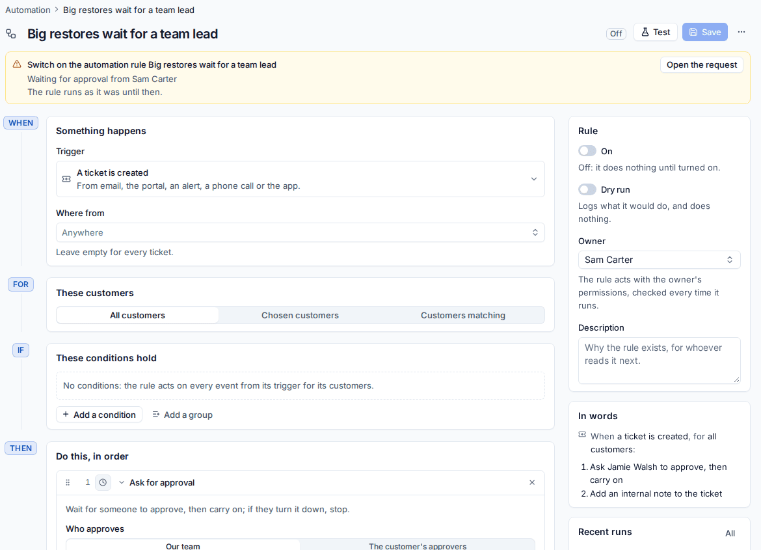The height and width of the screenshot is (550, 761).
Task: Click the FOR step label
Action: tap(21, 284)
